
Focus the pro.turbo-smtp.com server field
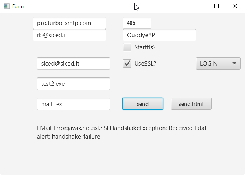coord(70,23)
